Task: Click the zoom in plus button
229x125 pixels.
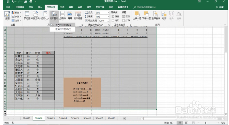Action: pyautogui.click(x=218, y=123)
